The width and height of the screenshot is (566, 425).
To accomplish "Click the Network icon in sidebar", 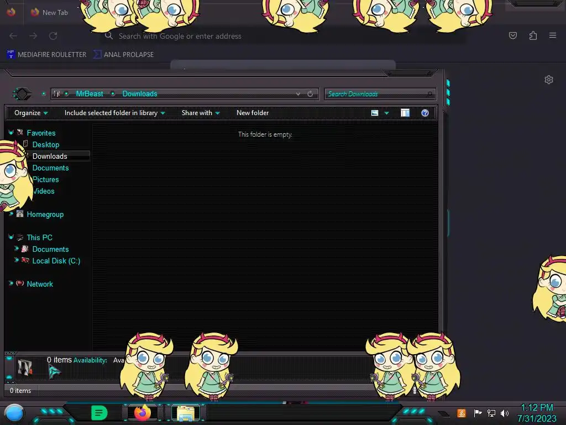I will tap(20, 284).
